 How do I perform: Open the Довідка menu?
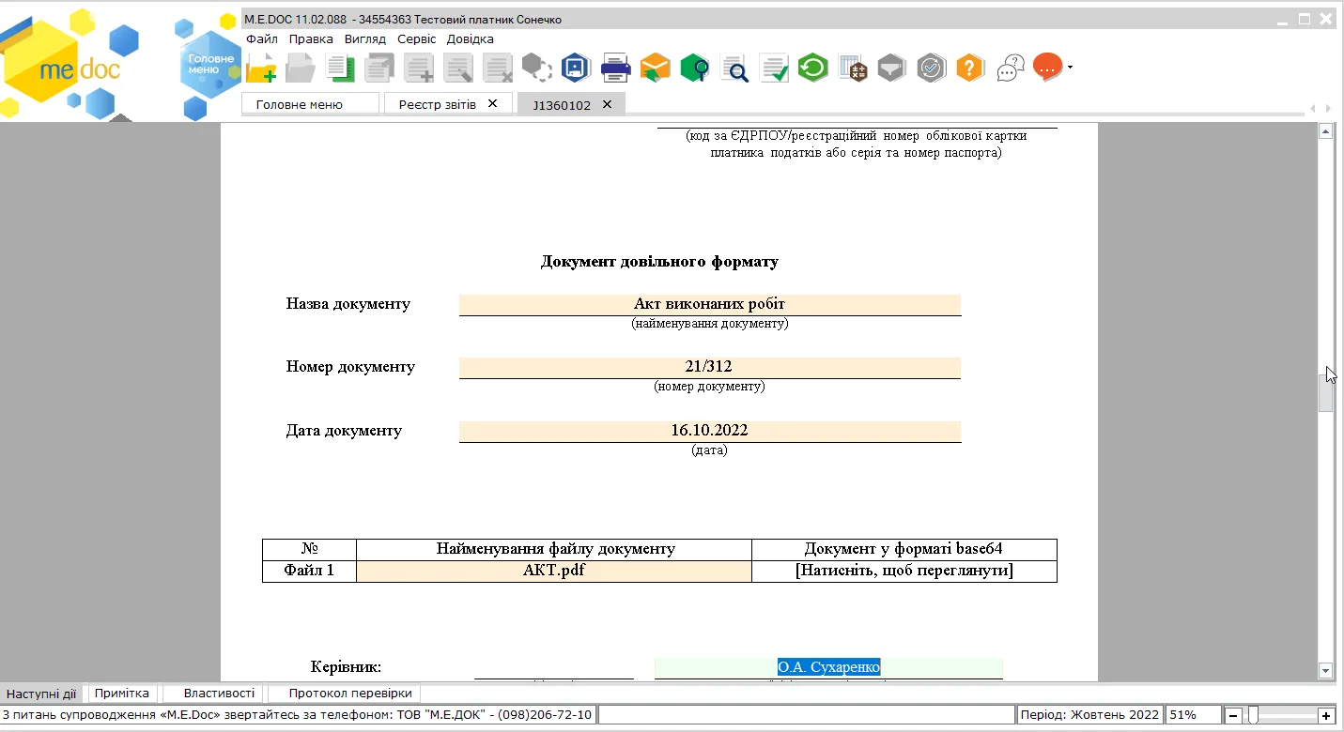pyautogui.click(x=471, y=39)
